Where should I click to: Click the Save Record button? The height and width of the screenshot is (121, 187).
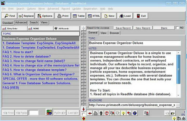(x=123, y=28)
